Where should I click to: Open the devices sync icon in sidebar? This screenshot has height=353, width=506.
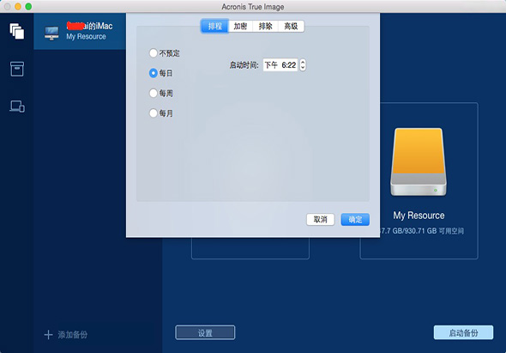click(x=17, y=107)
